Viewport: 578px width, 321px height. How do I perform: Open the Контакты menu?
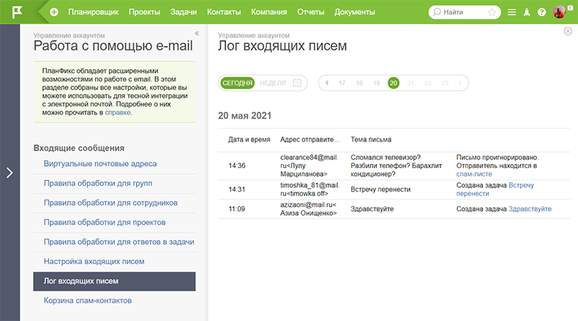click(x=224, y=12)
